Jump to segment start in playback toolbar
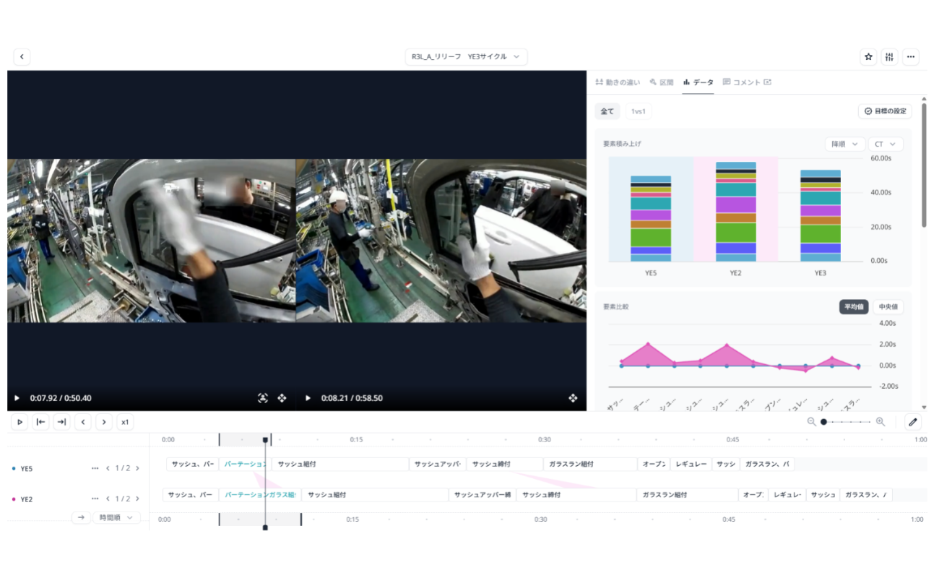The height and width of the screenshot is (578, 939). point(41,422)
